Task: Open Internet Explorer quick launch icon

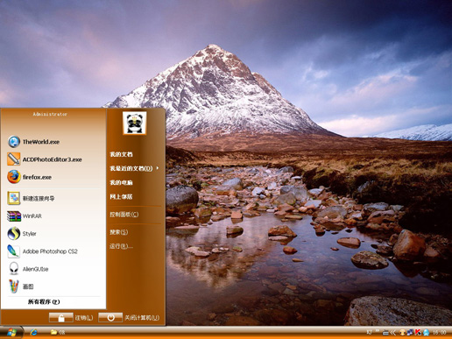Action: tap(33, 332)
